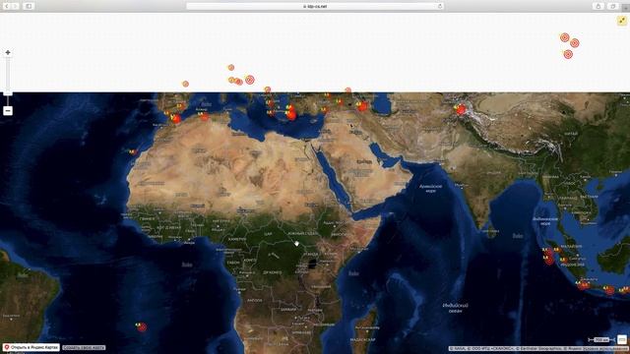The width and height of the screenshot is (630, 354).
Task: Select the leftmost marker in the white area
Action: click(186, 84)
